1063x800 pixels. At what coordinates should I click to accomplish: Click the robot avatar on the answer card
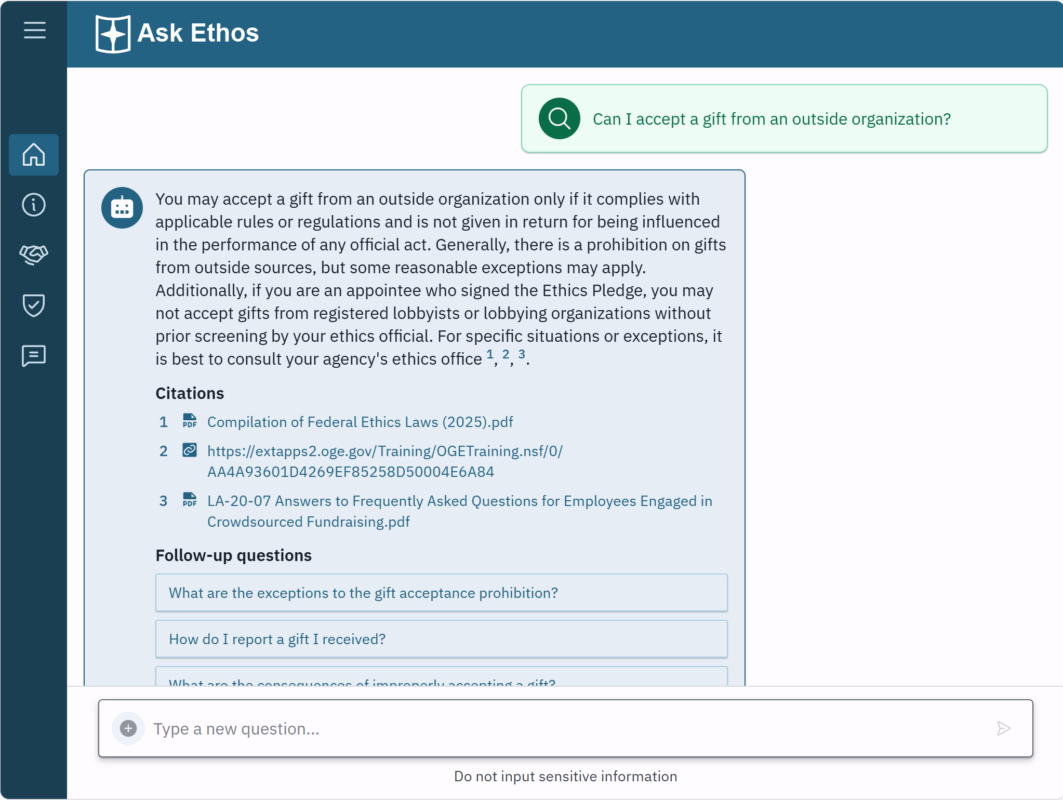[x=122, y=207]
